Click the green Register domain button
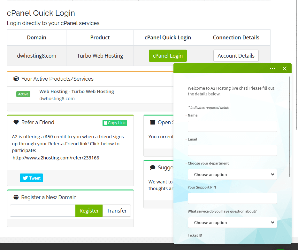This screenshot has width=298, height=250. [x=89, y=211]
